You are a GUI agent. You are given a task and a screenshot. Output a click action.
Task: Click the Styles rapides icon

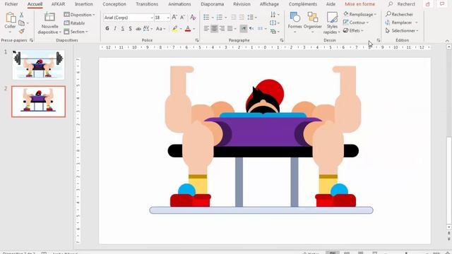332,17
